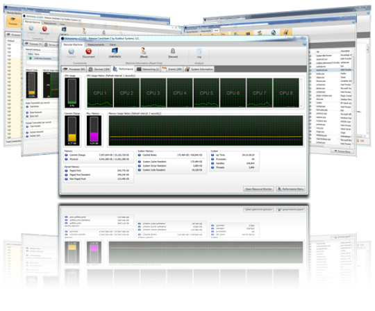The height and width of the screenshot is (311, 375).
Task: Click info icon beside Processes count in System group
Action: click(212, 159)
